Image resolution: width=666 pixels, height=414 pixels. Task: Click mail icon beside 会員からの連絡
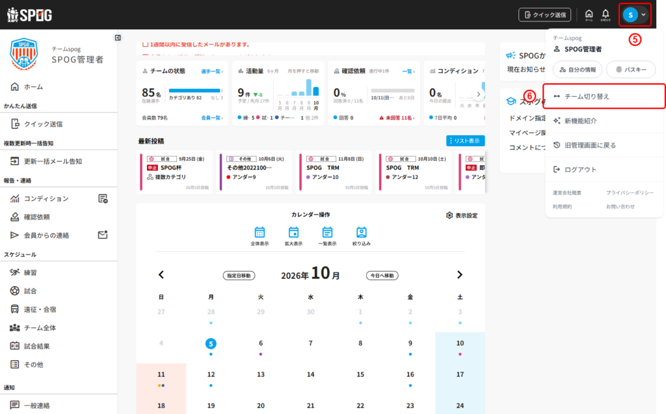pyautogui.click(x=103, y=235)
